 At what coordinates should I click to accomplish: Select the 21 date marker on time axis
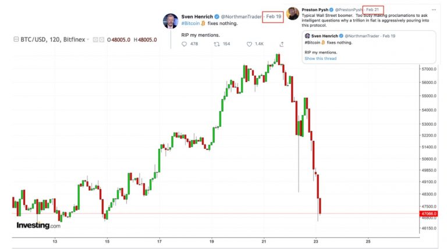(264, 241)
